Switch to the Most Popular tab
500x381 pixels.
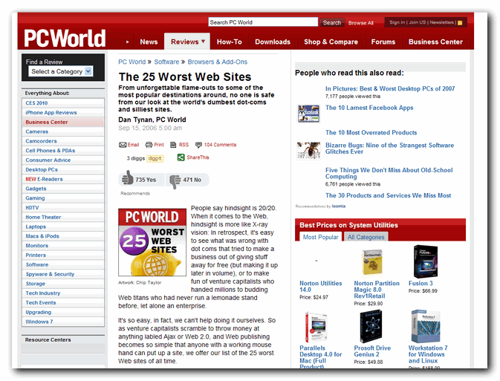(320, 237)
